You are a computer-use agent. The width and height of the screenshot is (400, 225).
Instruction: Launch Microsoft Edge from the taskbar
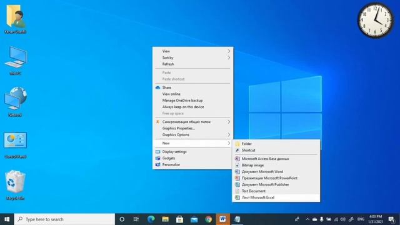tap(151, 219)
